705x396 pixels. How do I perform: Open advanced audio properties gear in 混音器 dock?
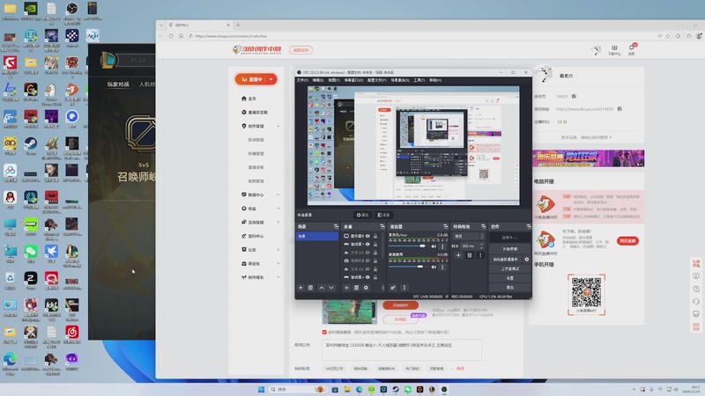[393, 288]
